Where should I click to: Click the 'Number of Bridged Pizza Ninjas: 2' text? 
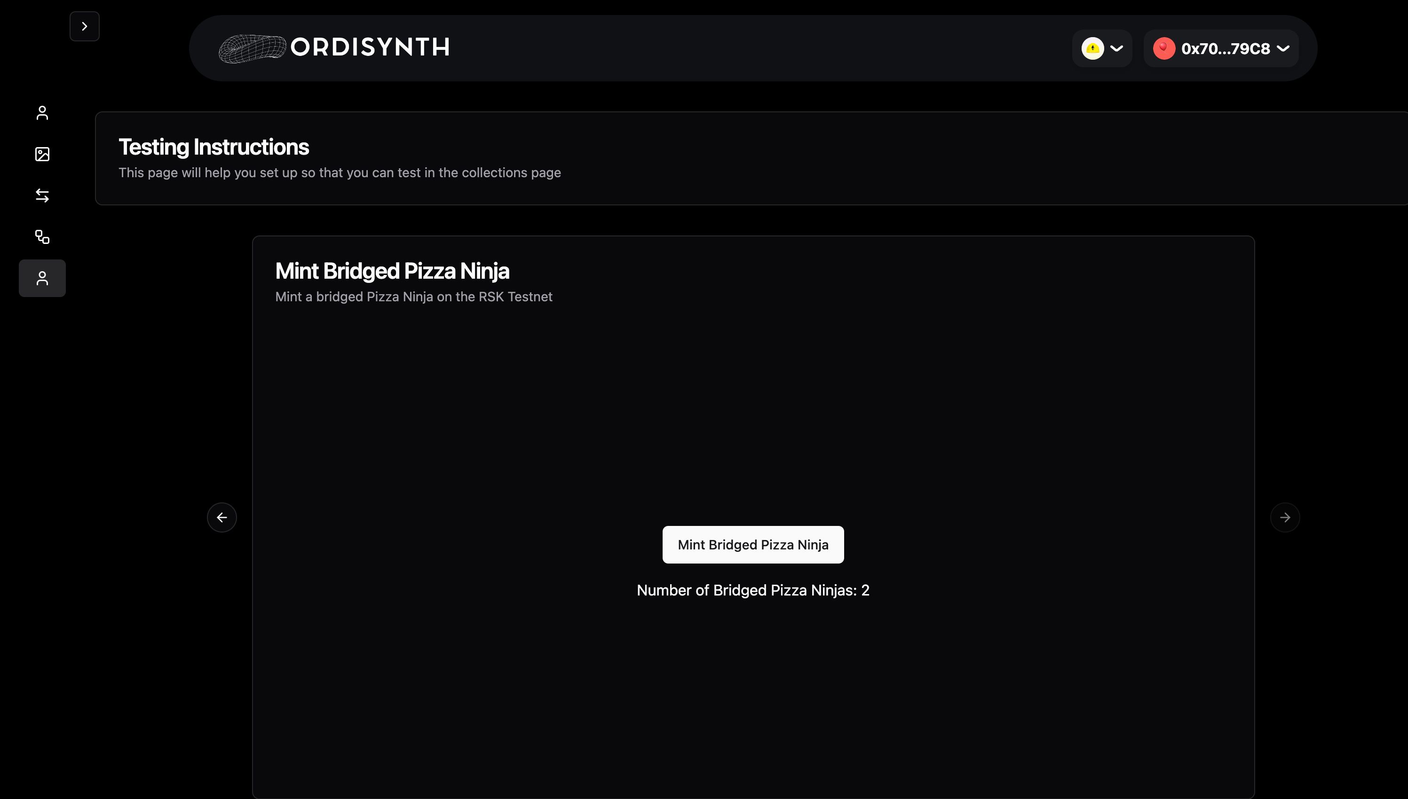(753, 590)
